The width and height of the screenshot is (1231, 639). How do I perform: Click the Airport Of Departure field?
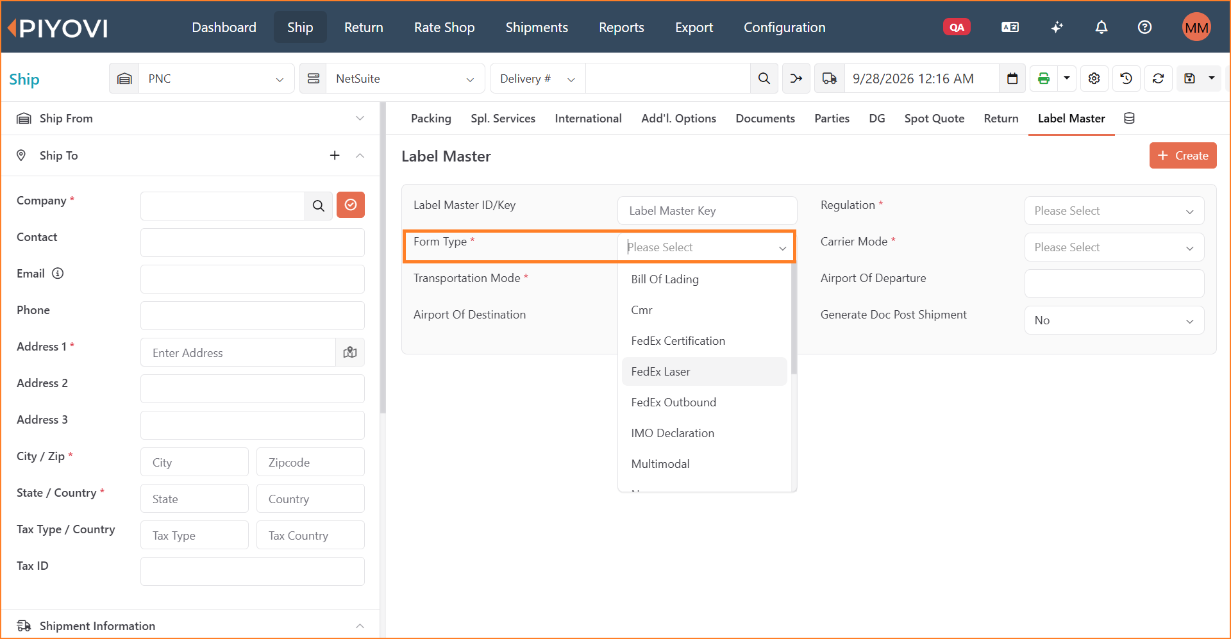tap(1114, 283)
